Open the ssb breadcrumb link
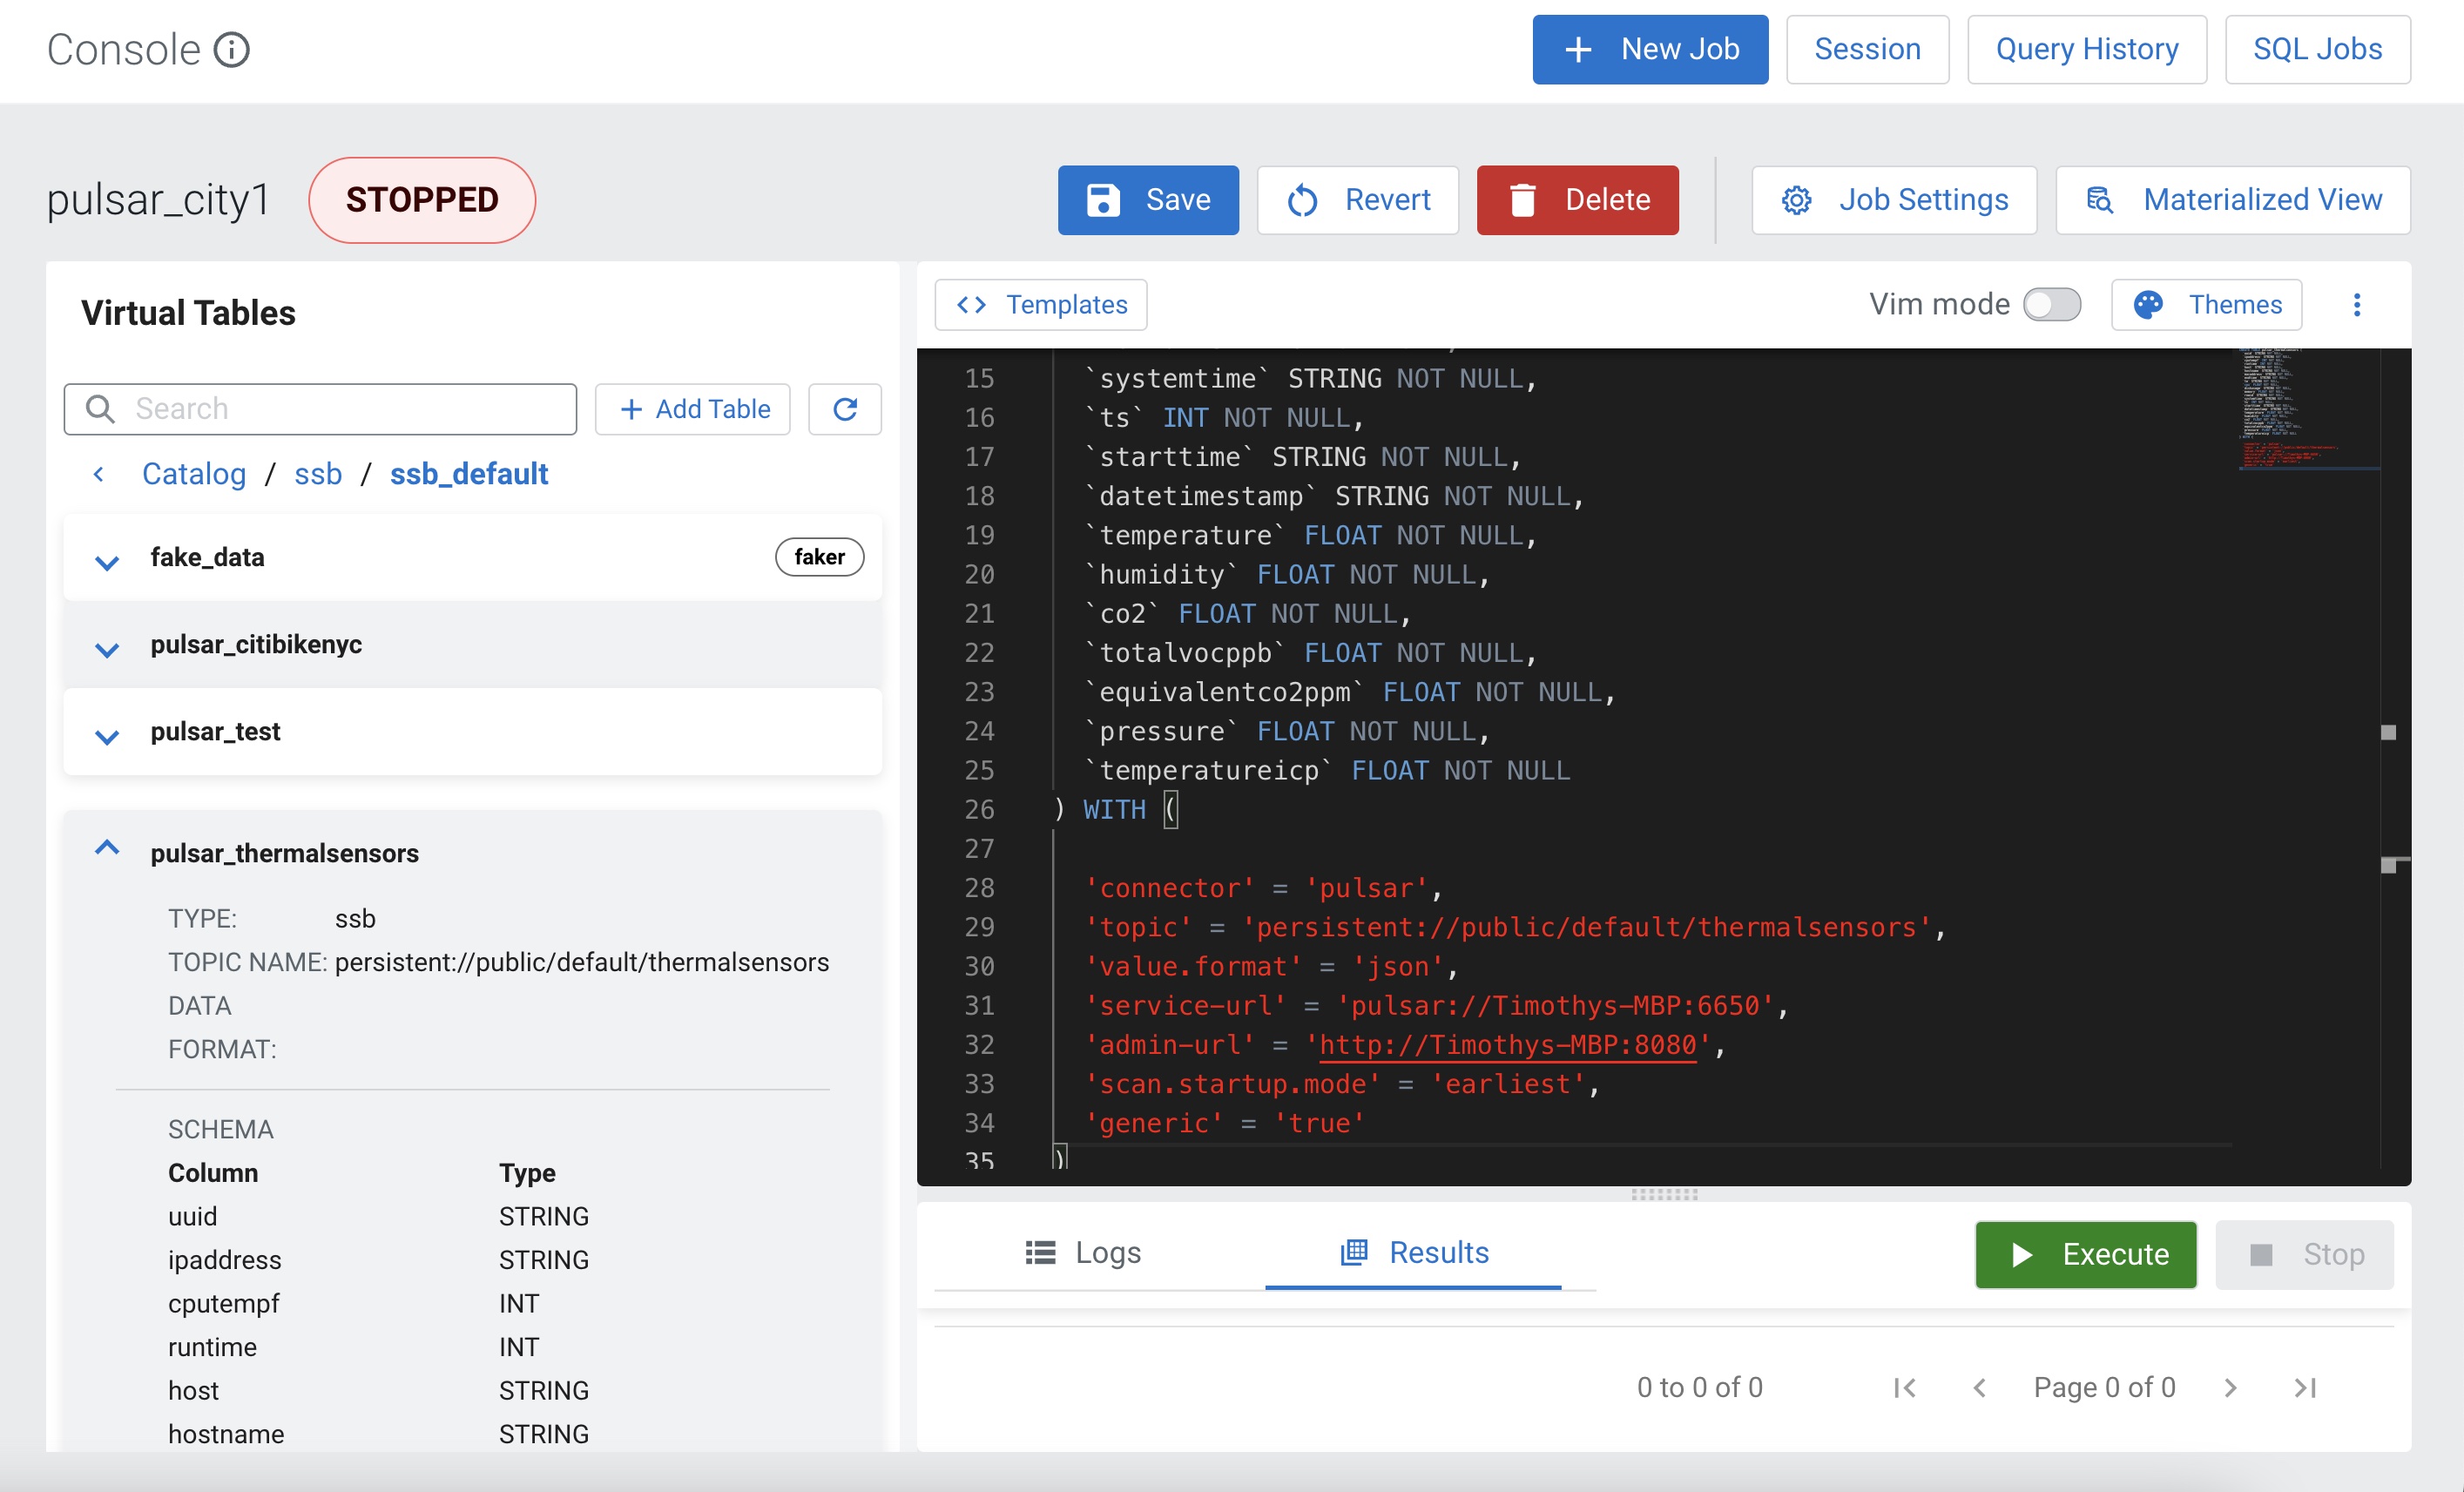2464x1492 pixels. [x=318, y=473]
